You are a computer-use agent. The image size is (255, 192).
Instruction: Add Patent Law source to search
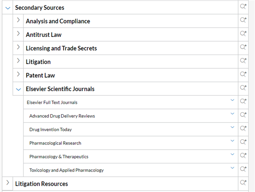point(243,74)
